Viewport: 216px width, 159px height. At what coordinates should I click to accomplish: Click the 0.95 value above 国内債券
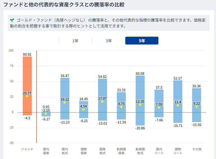(x=46, y=107)
